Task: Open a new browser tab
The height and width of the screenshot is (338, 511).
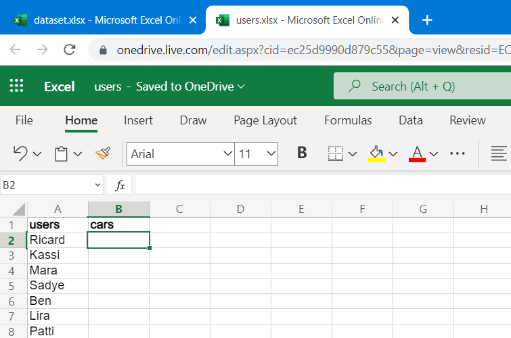Action: point(427,20)
